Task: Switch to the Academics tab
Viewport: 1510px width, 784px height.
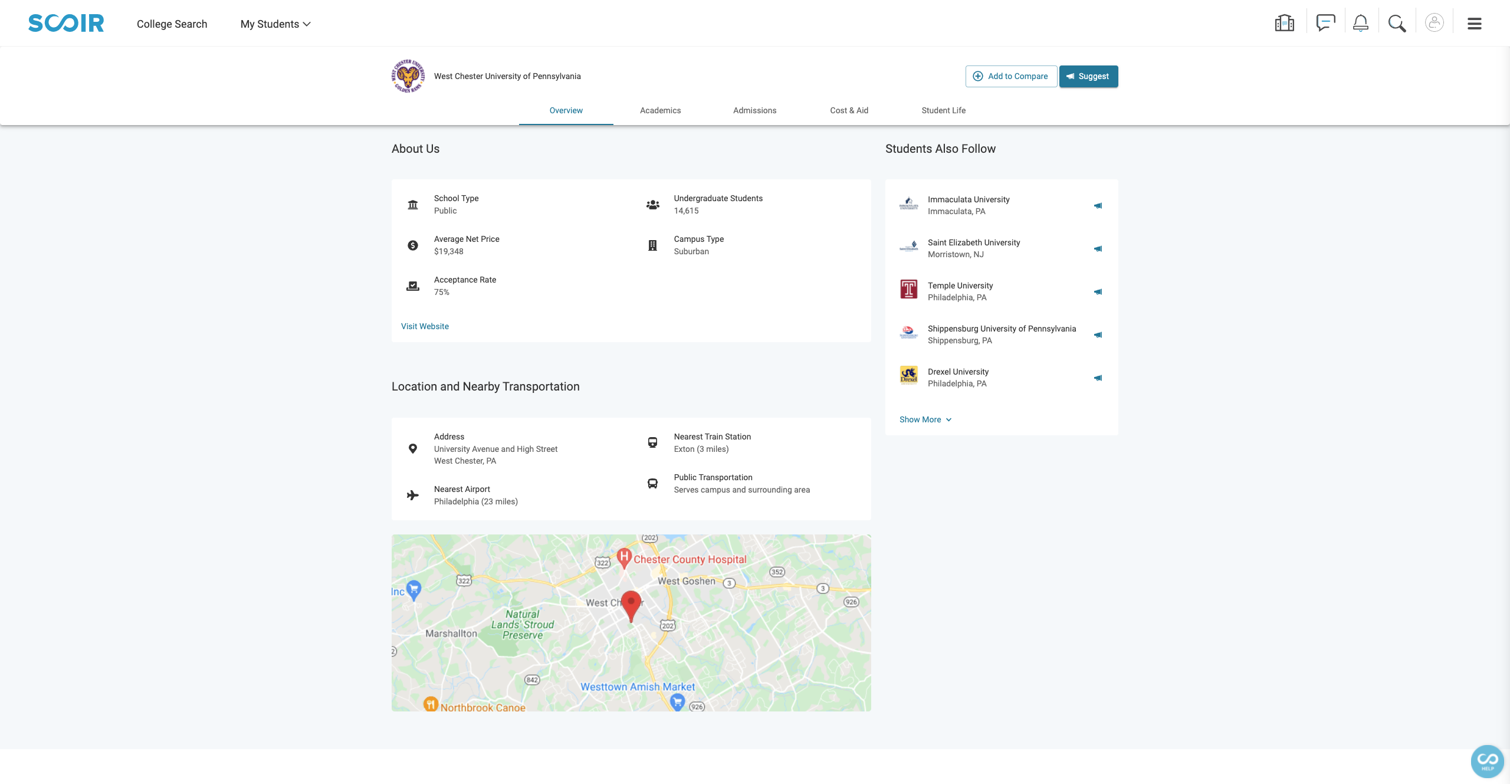Action: (x=661, y=110)
